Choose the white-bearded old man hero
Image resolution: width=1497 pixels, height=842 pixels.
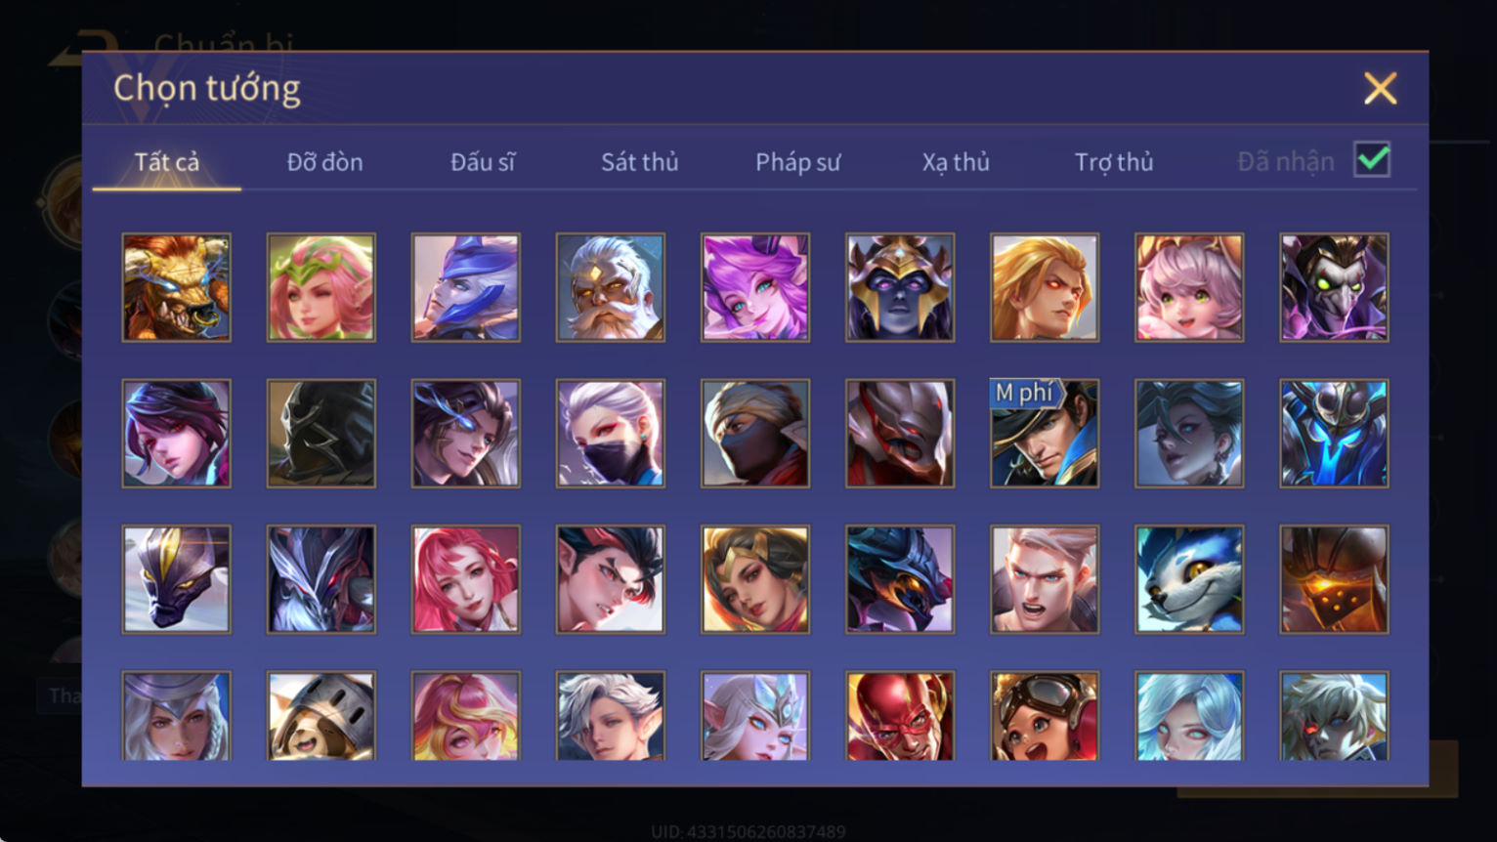[x=611, y=287]
